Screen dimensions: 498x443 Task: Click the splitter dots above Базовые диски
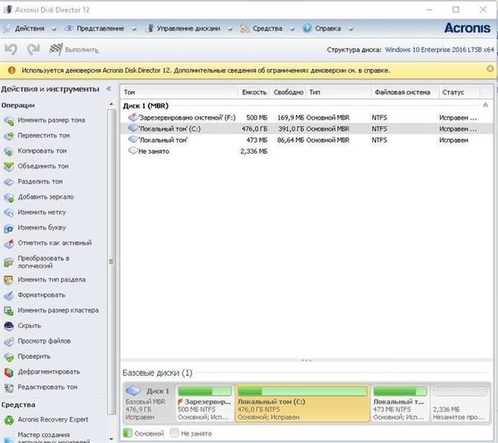tap(306, 360)
